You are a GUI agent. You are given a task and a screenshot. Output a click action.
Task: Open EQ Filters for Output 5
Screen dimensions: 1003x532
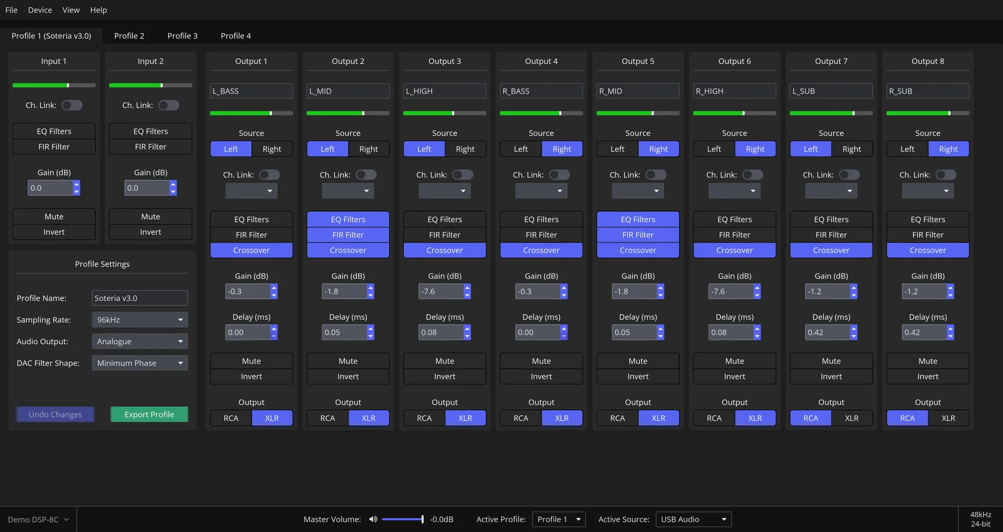tap(638, 220)
